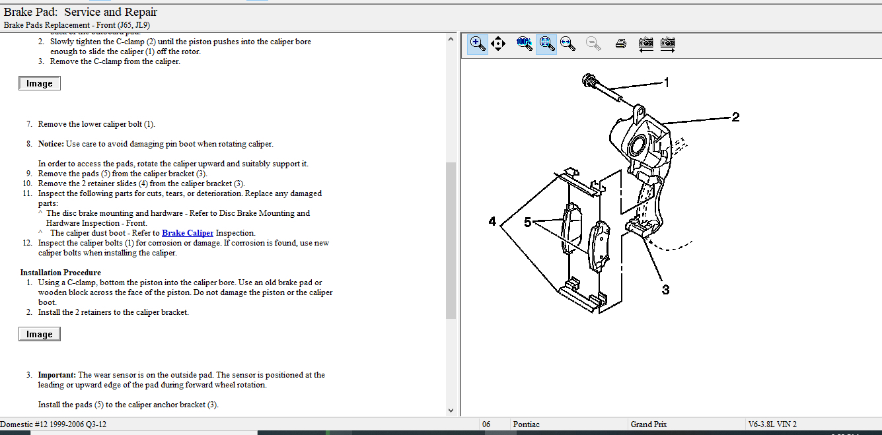882x435 pixels.
Task: Click the Image button under Installation Procedure
Action: pos(40,335)
